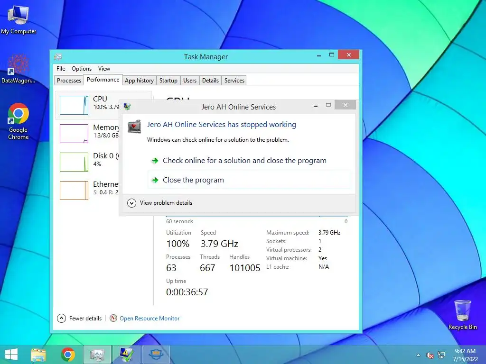Minimize the Jero AH Online Services dialog
Screen dimensions: 486x364
[316, 106]
